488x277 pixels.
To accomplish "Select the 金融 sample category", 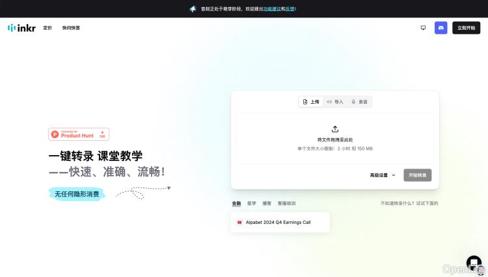I will (x=237, y=204).
